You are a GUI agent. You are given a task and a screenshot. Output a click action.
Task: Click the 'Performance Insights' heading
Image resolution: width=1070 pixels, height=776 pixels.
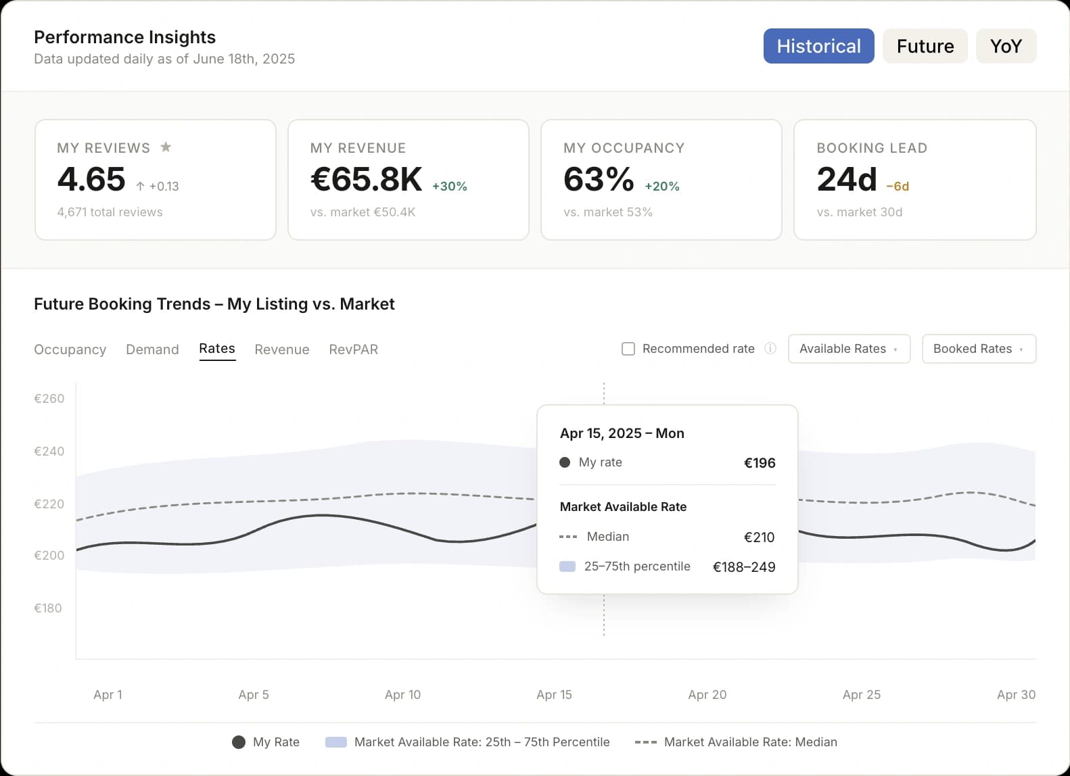click(125, 37)
